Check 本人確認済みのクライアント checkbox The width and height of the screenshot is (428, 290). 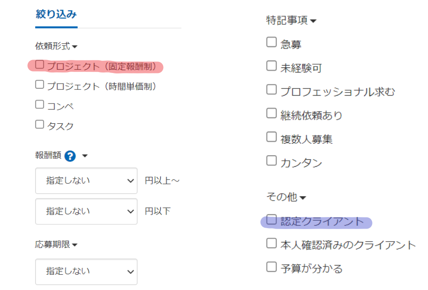[x=271, y=243]
